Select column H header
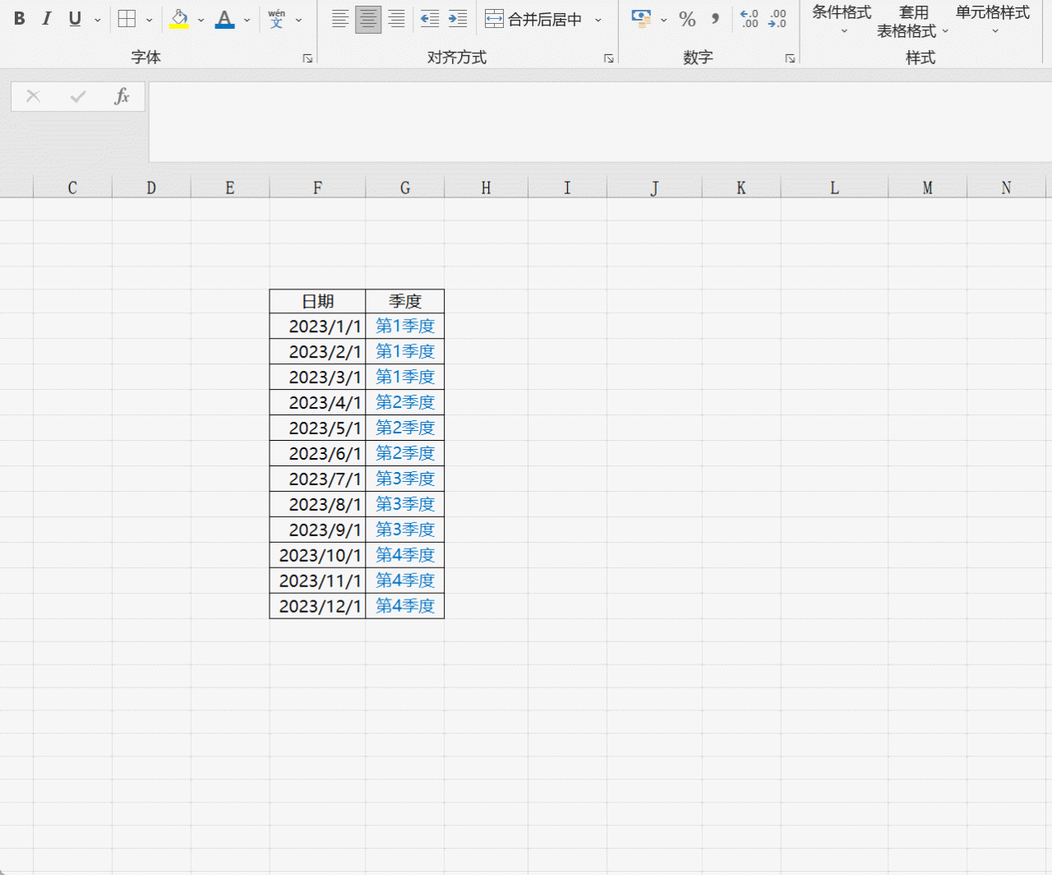The width and height of the screenshot is (1052, 875). tap(486, 188)
